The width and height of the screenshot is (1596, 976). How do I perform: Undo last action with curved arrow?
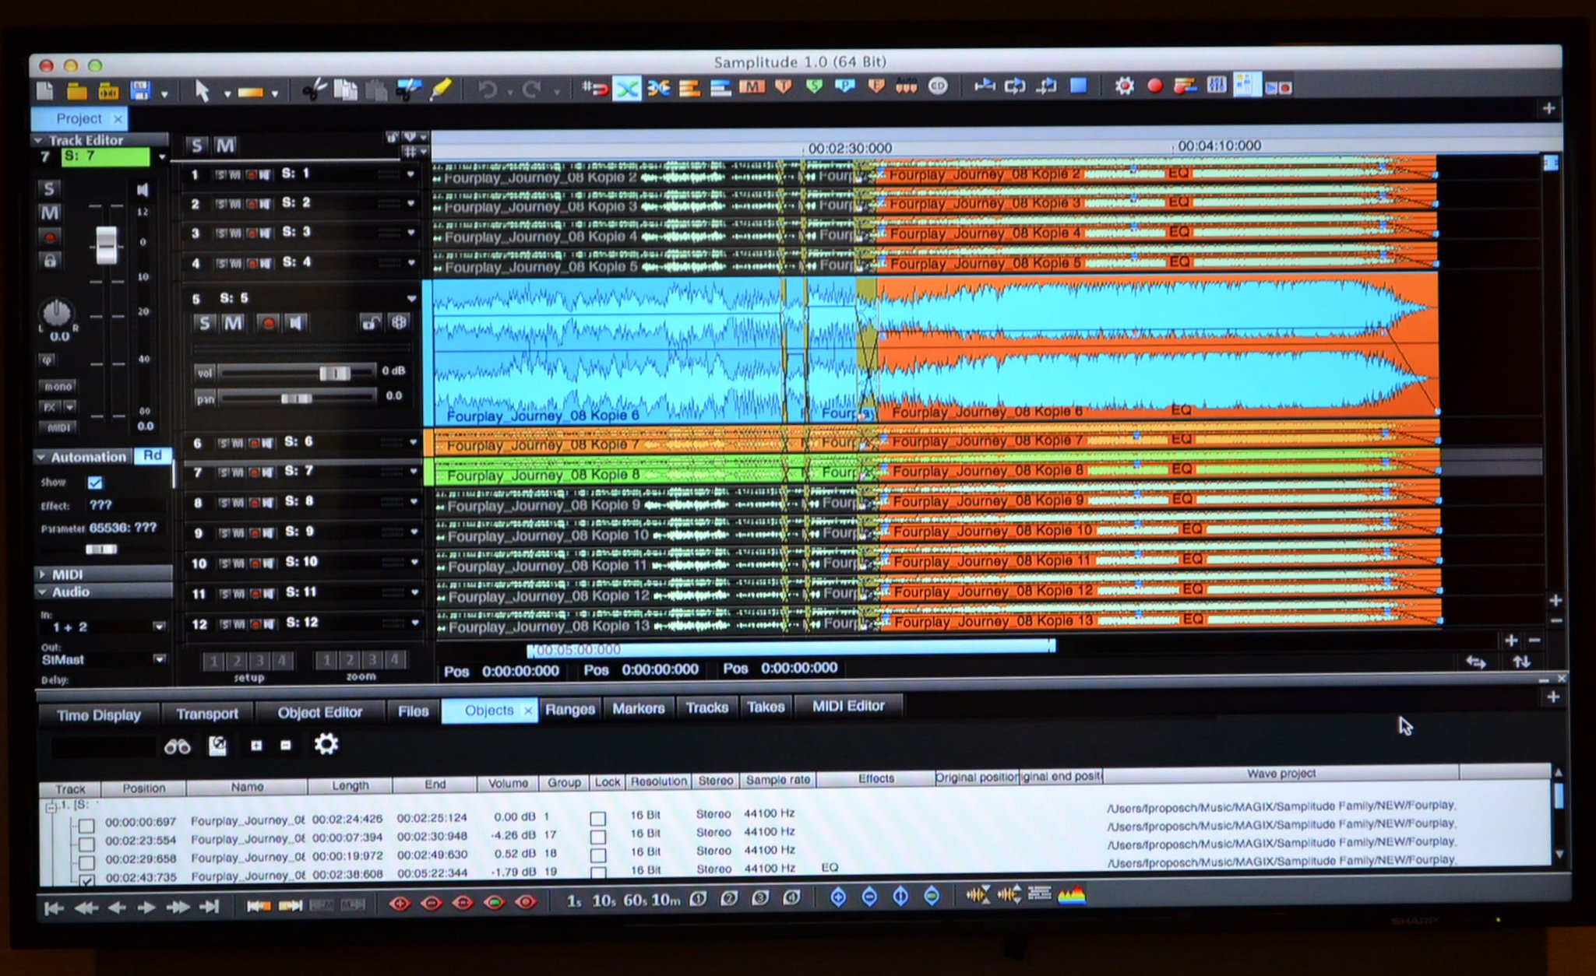tap(488, 90)
